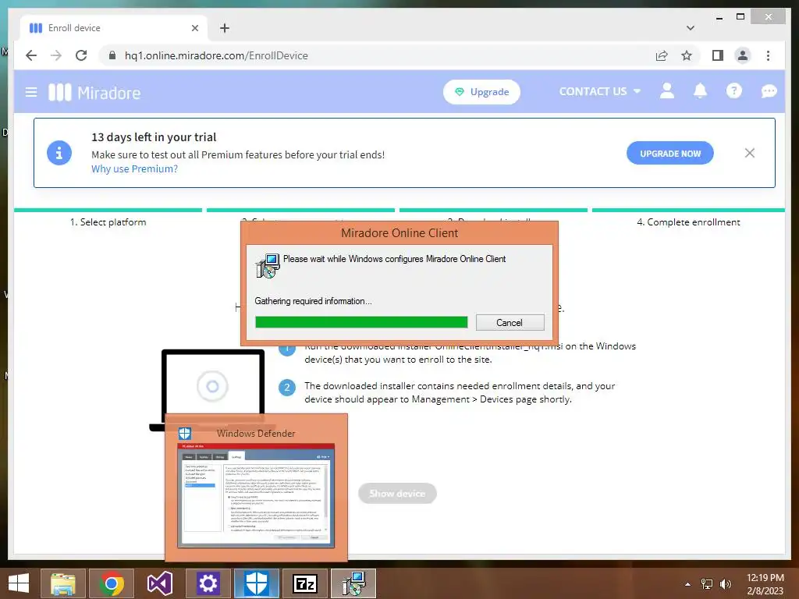Viewport: 799px width, 599px height.
Task: Open the Miradore hamburger menu
Action: pyautogui.click(x=31, y=92)
